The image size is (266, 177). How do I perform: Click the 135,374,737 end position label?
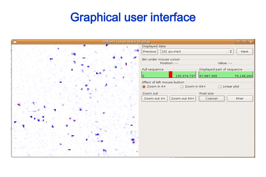point(185,76)
